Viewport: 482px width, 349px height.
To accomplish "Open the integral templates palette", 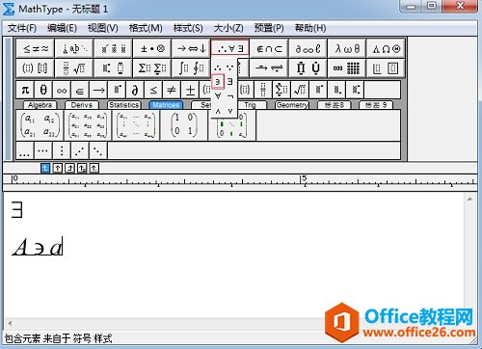I will 191,68.
